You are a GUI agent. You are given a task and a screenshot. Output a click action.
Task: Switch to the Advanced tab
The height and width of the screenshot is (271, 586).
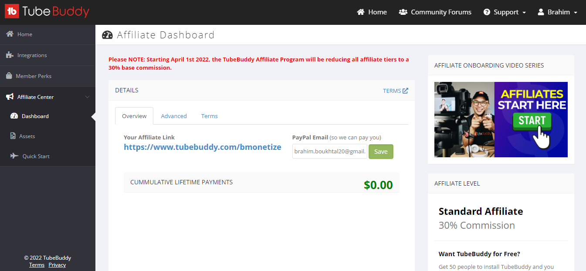coord(174,116)
